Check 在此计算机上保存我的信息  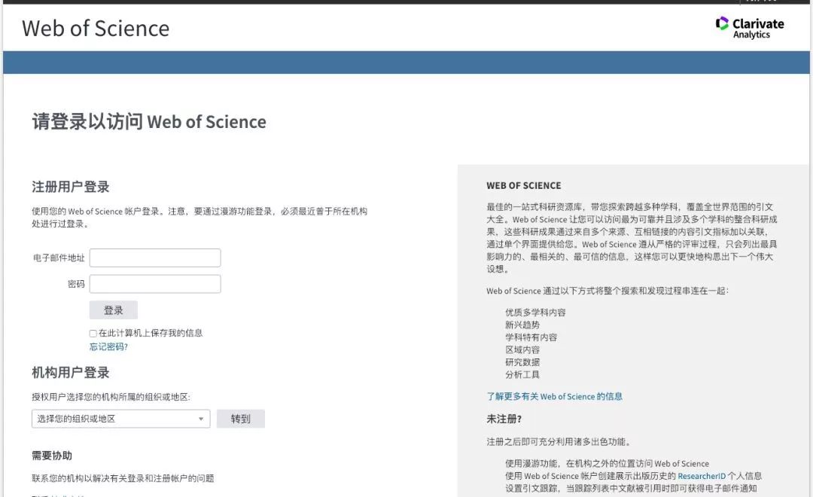pyautogui.click(x=93, y=333)
